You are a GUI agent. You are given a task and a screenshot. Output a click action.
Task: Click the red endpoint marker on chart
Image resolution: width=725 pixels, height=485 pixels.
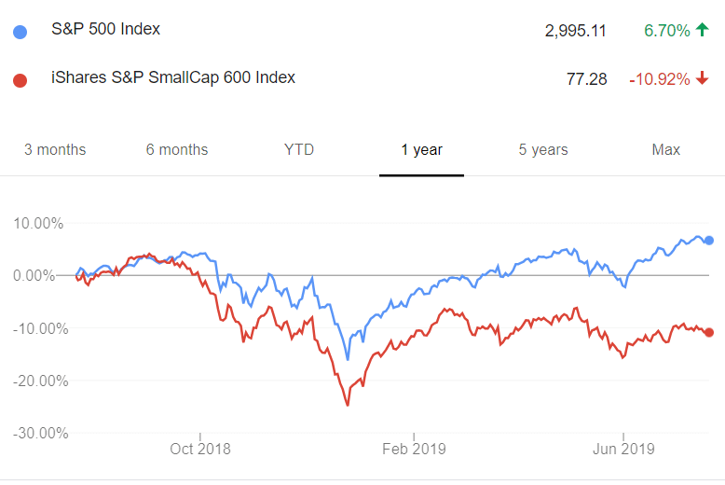coord(709,332)
